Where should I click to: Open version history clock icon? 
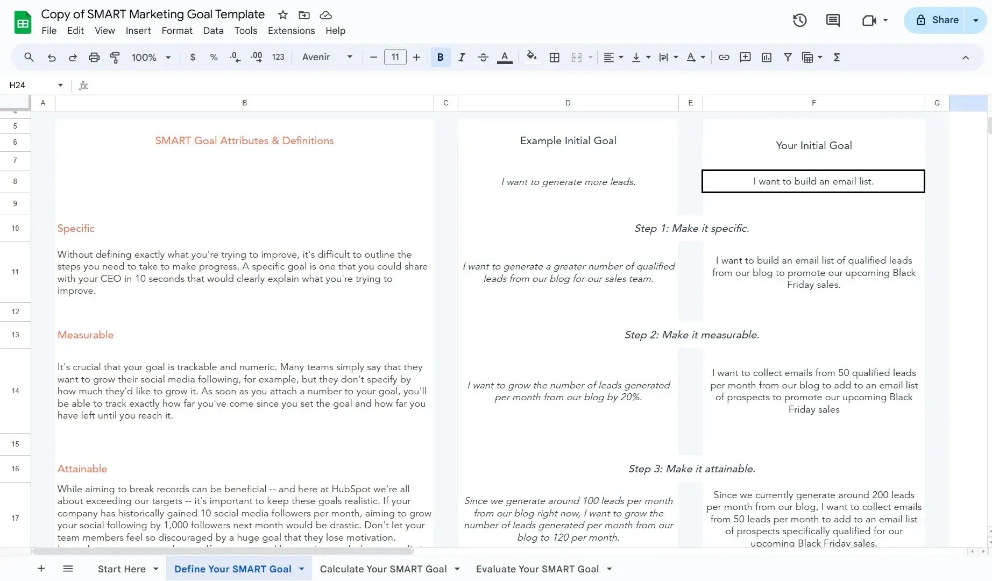coord(799,20)
